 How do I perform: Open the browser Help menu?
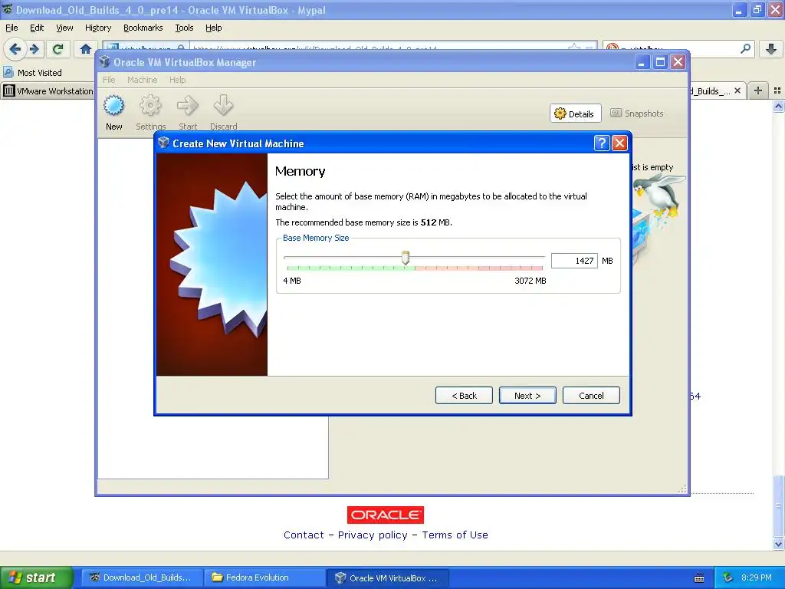pos(213,28)
